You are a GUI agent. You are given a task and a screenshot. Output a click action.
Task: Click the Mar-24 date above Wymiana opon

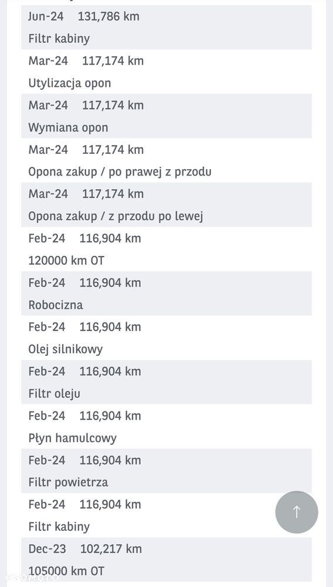coord(48,105)
